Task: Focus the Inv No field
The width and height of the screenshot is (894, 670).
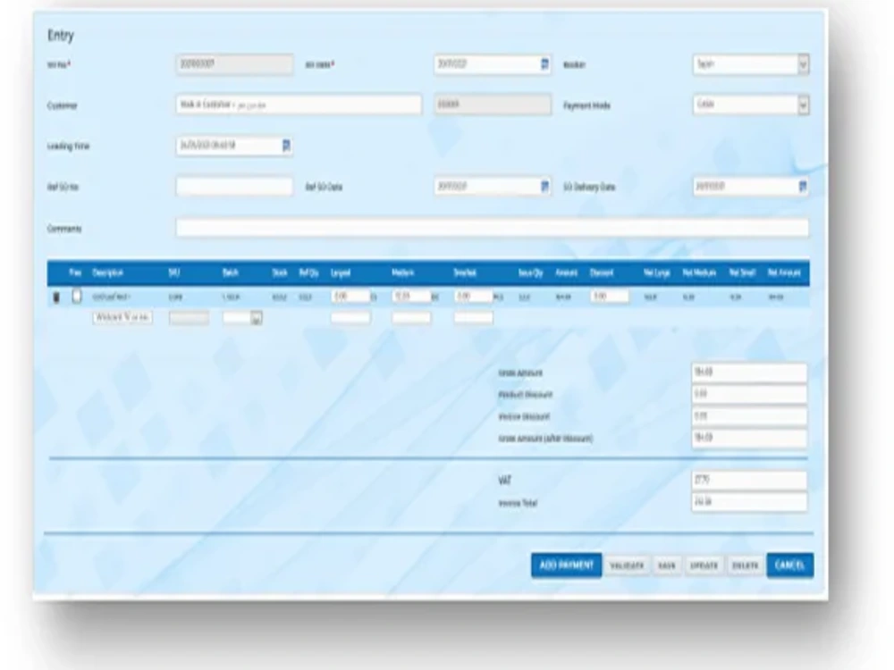Action: point(234,64)
